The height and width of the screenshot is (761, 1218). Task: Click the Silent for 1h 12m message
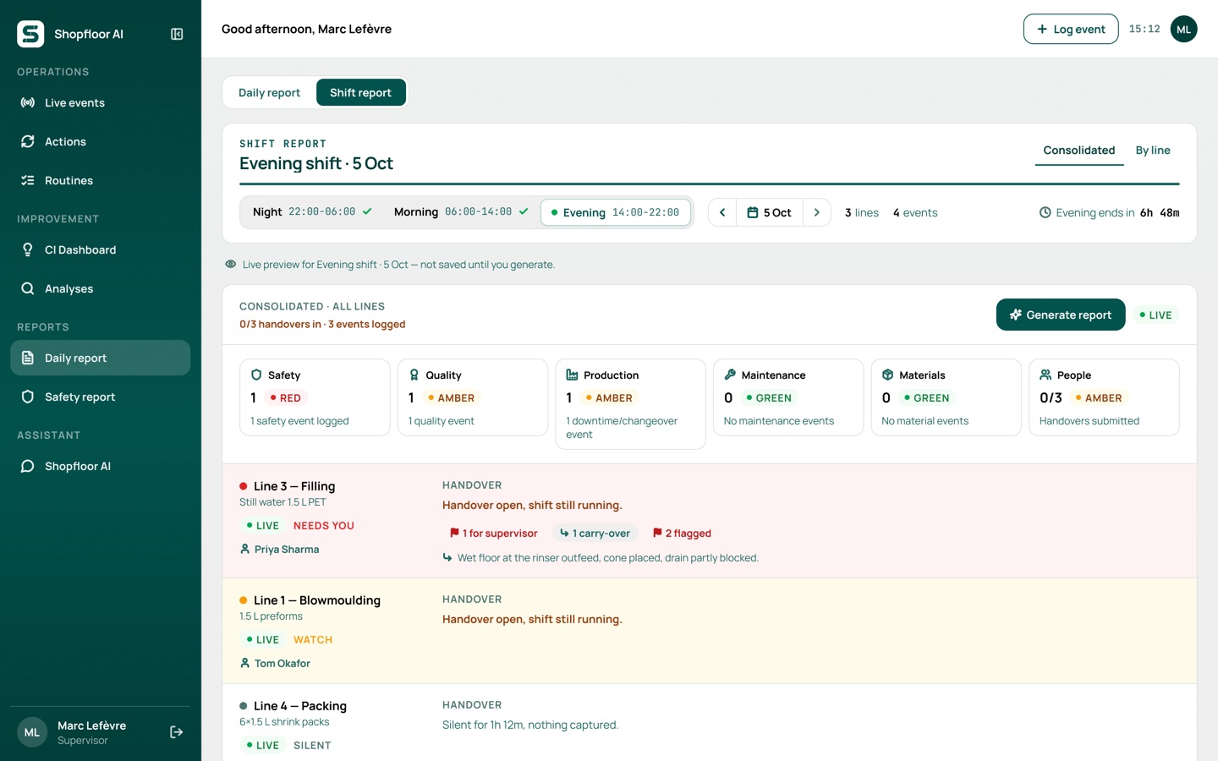530,725
